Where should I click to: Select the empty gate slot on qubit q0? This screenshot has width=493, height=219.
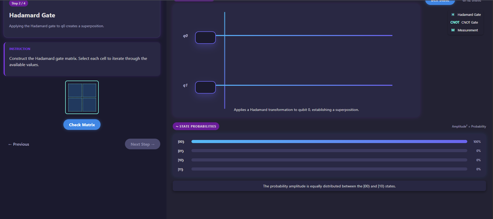coord(205,38)
